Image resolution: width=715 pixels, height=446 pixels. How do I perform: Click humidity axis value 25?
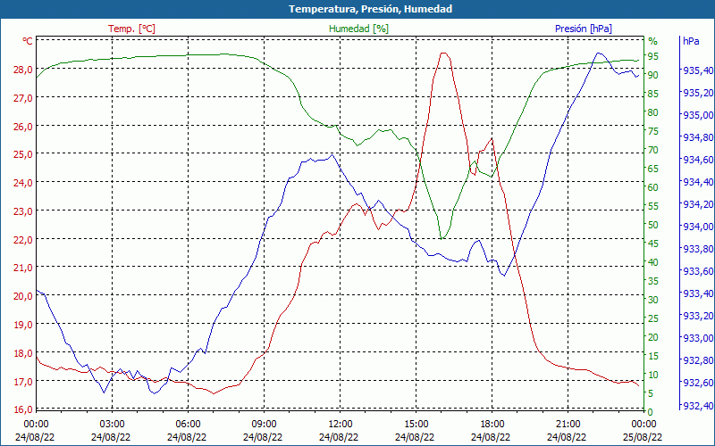(653, 318)
